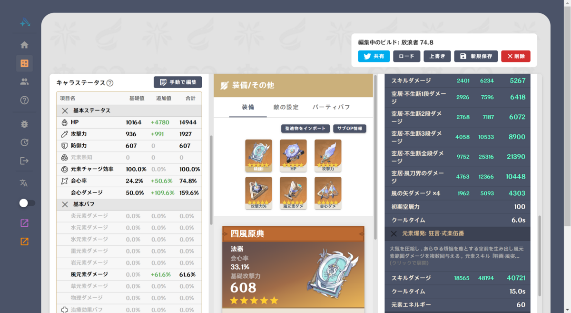Click the 風の矢ダメージ ×4 row
Image resolution: width=571 pixels, height=313 pixels.
tap(457, 193)
